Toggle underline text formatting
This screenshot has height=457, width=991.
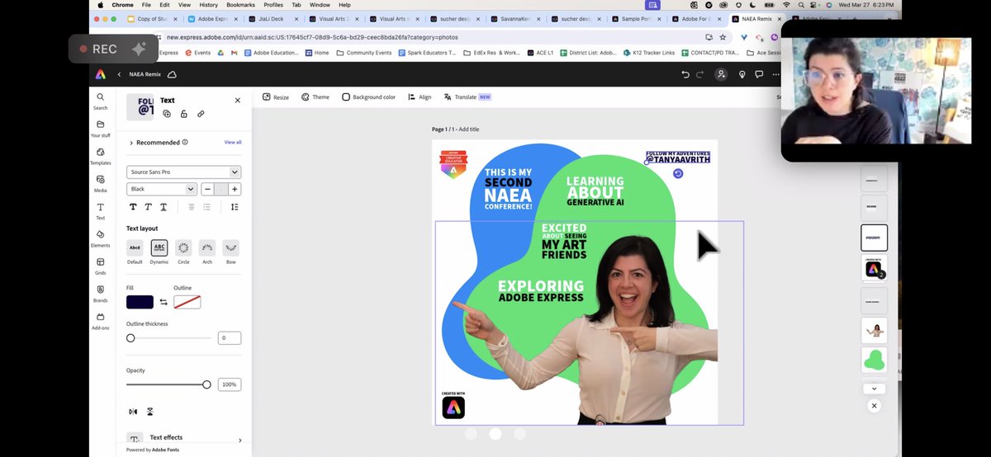click(x=164, y=207)
